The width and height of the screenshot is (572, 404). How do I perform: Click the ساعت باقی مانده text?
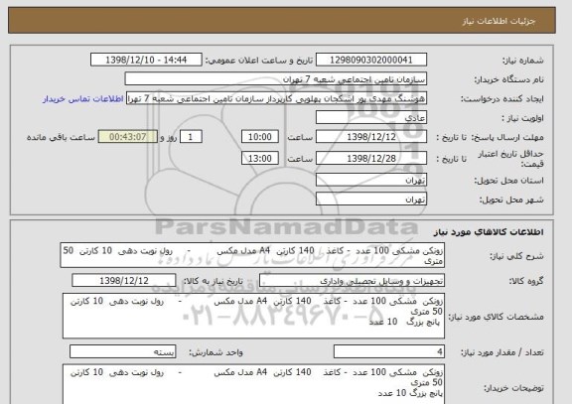click(61, 137)
